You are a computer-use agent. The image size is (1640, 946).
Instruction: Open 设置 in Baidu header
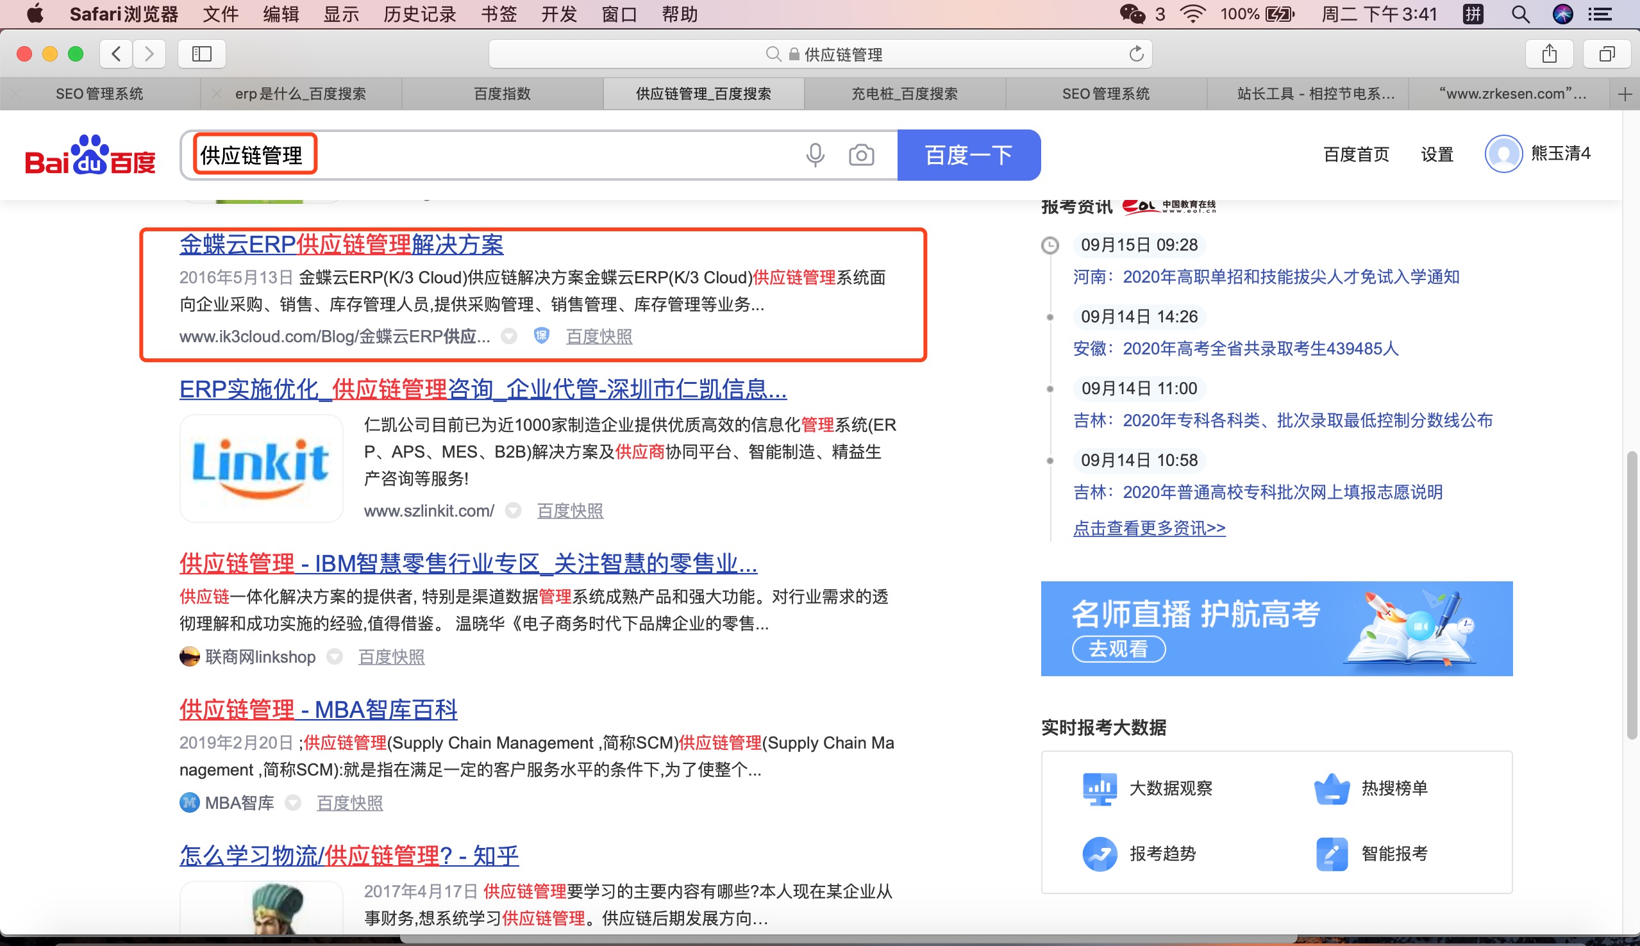pyautogui.click(x=1437, y=154)
